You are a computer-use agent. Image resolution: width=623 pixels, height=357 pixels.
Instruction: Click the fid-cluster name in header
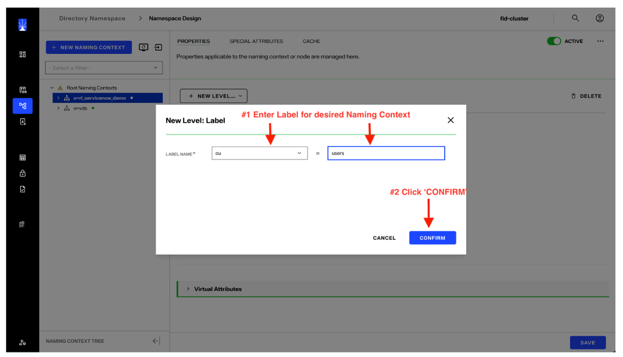[x=514, y=18]
